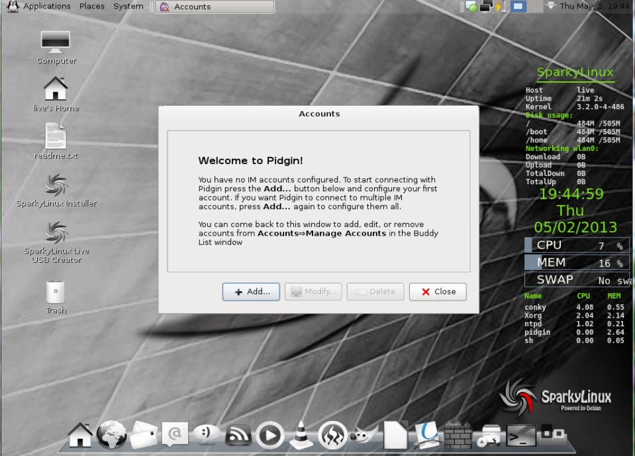Viewport: 635px width, 456px height.
Task: Launch GIMP from the dock
Action: click(x=364, y=435)
